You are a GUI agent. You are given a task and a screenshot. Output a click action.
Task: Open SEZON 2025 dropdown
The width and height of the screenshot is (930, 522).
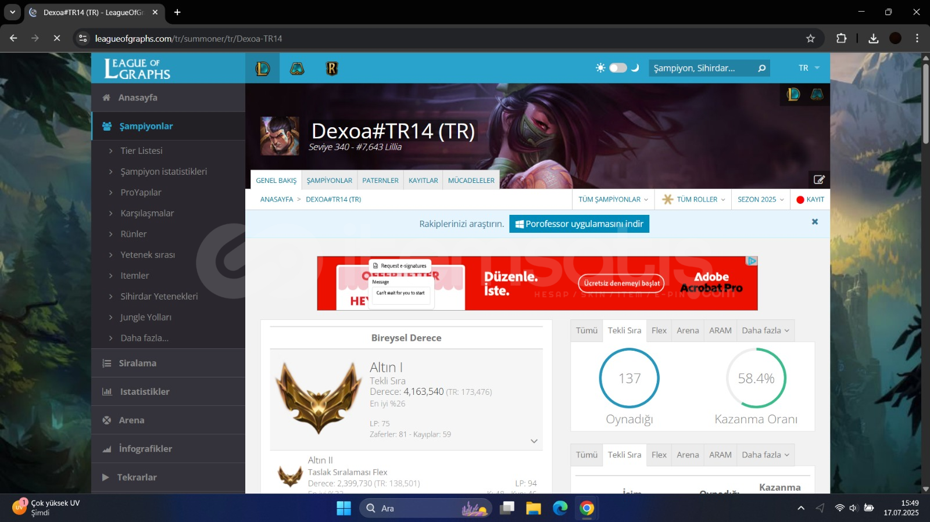[x=761, y=199]
